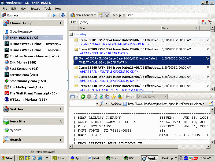Click the browser pane vertical scrollbar down arrow

point(212,142)
